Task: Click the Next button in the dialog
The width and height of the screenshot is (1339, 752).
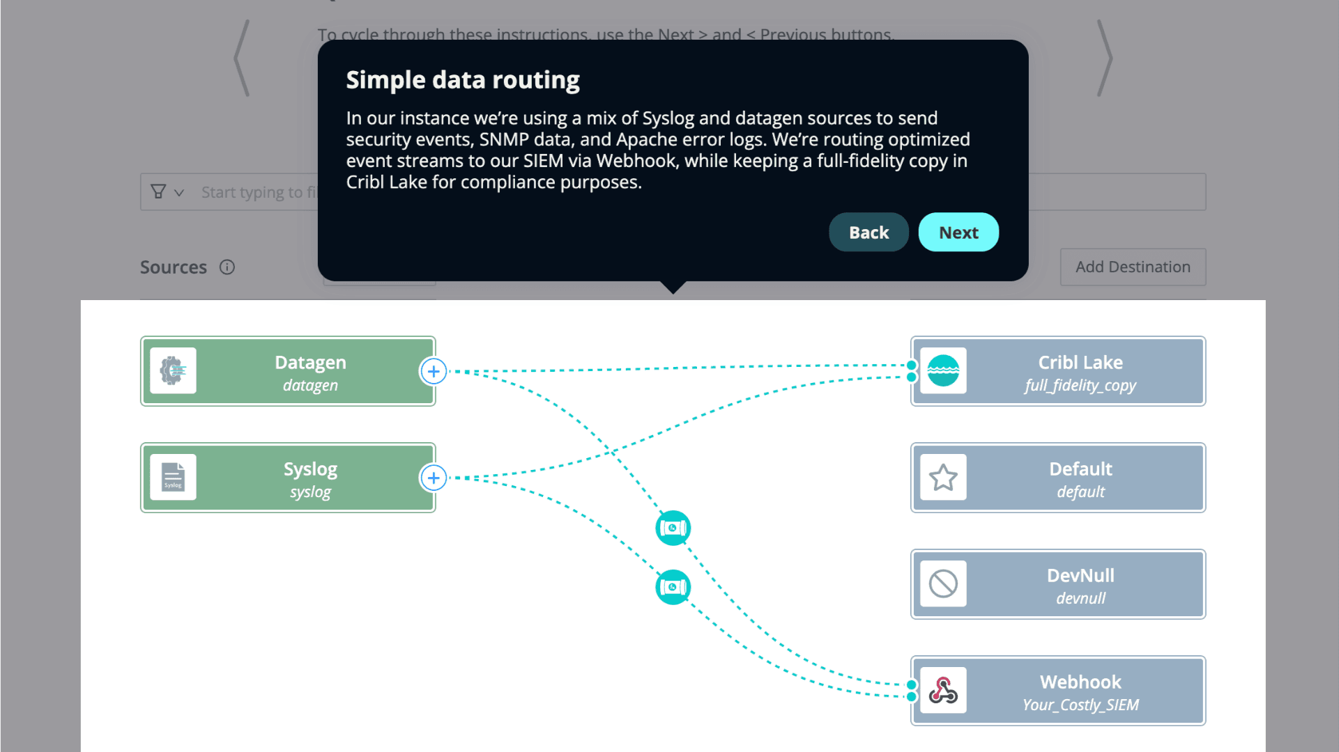Action: coord(958,231)
